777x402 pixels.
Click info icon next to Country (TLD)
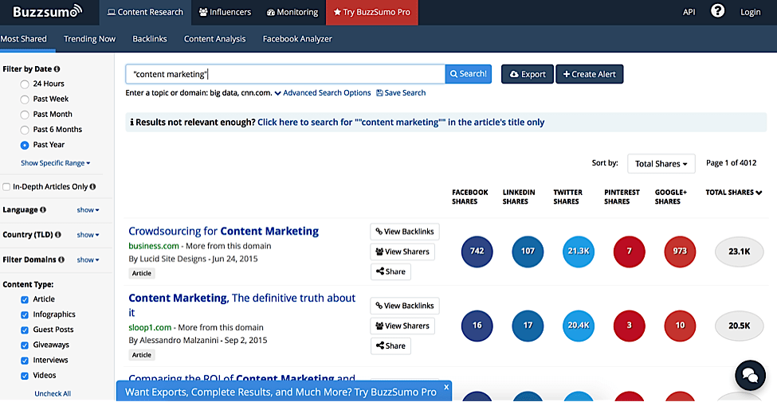click(x=58, y=234)
